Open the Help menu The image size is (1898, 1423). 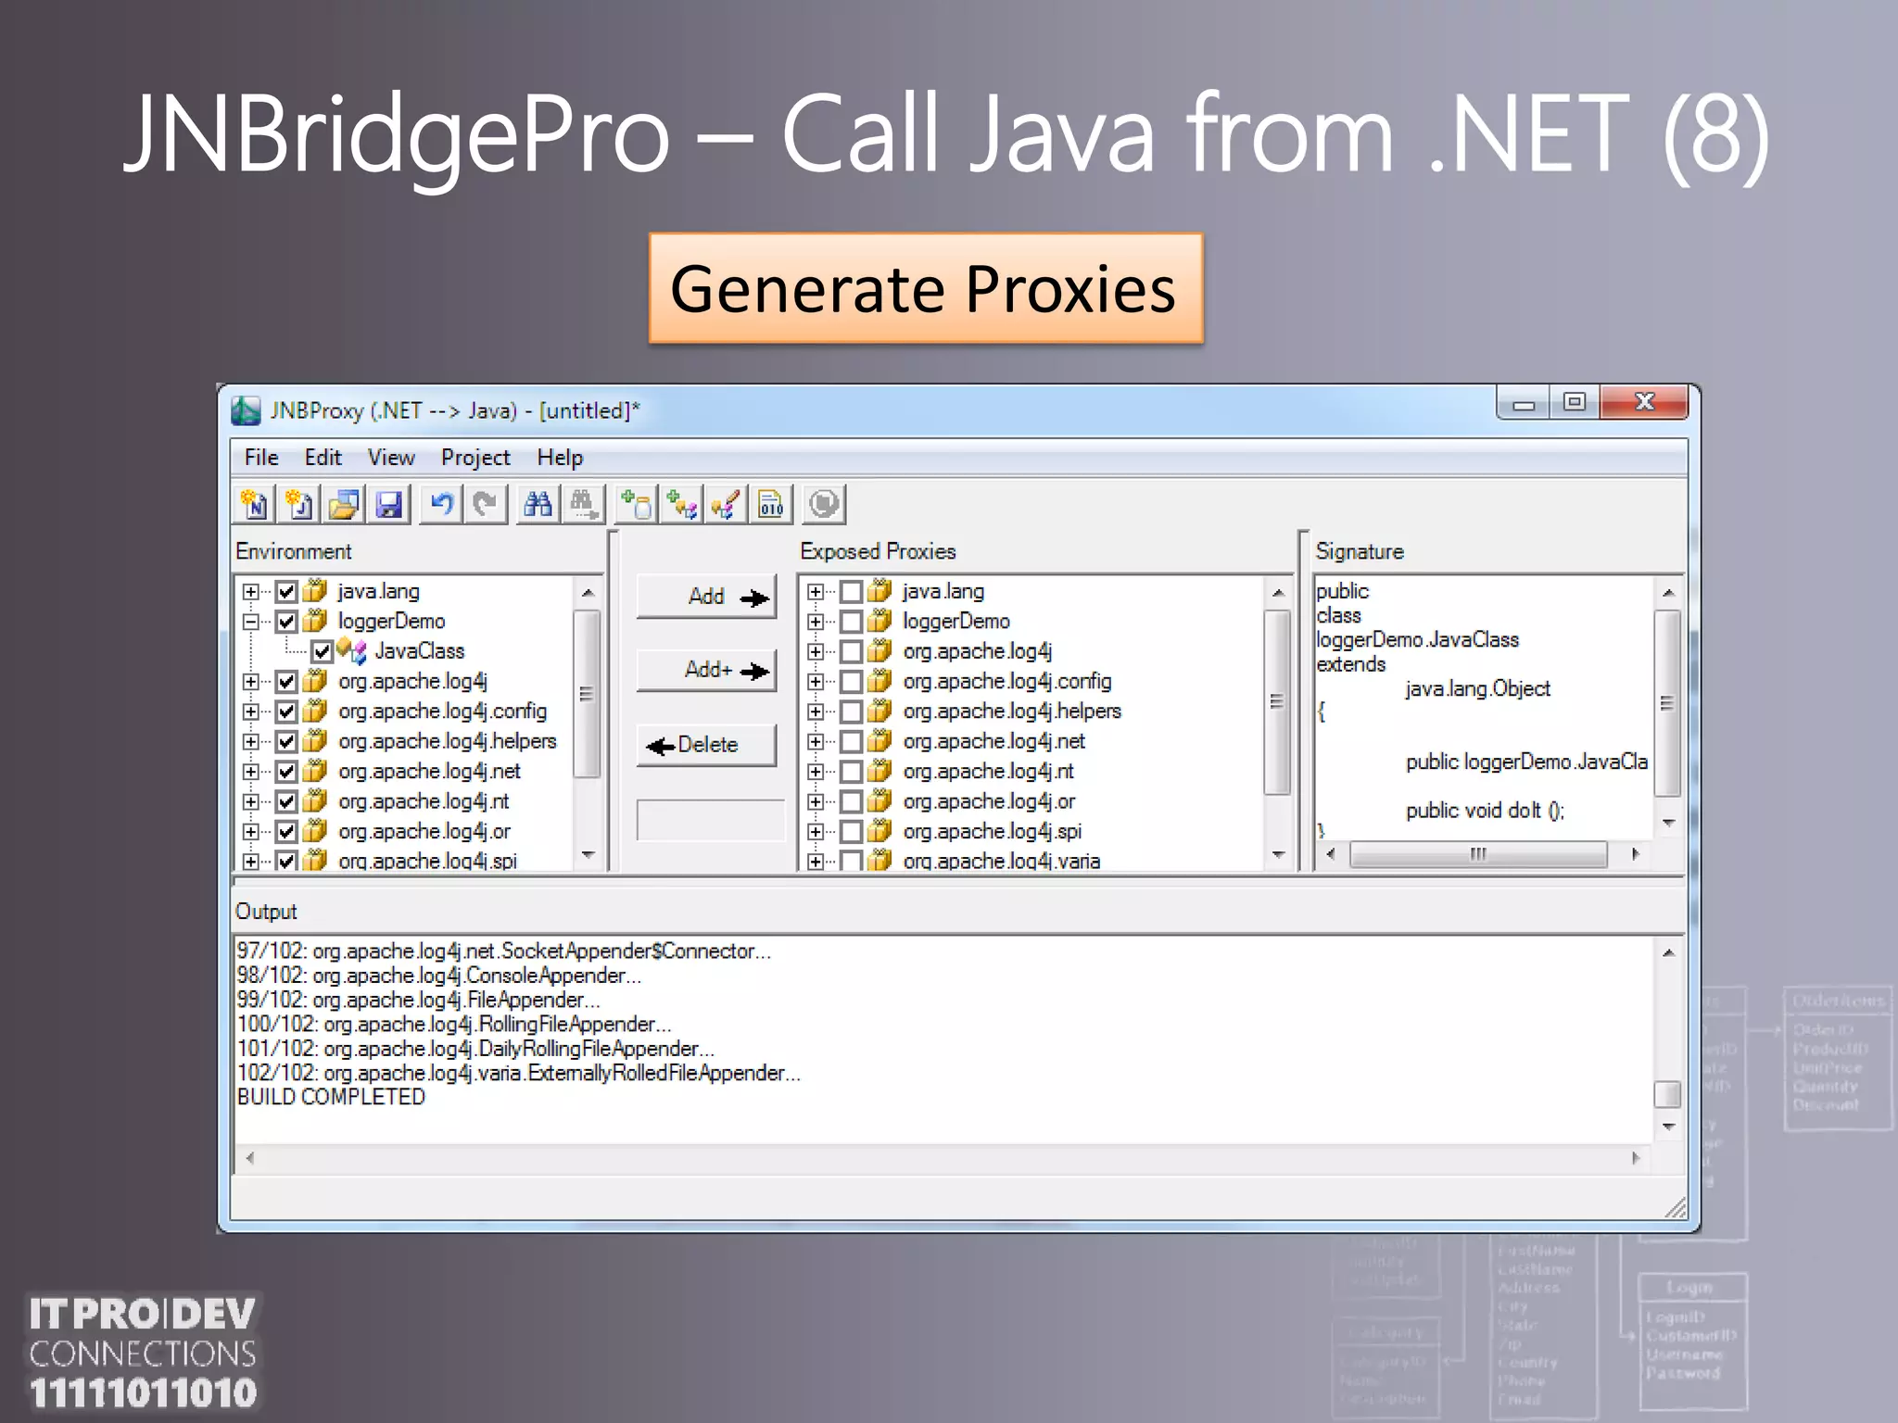[560, 457]
